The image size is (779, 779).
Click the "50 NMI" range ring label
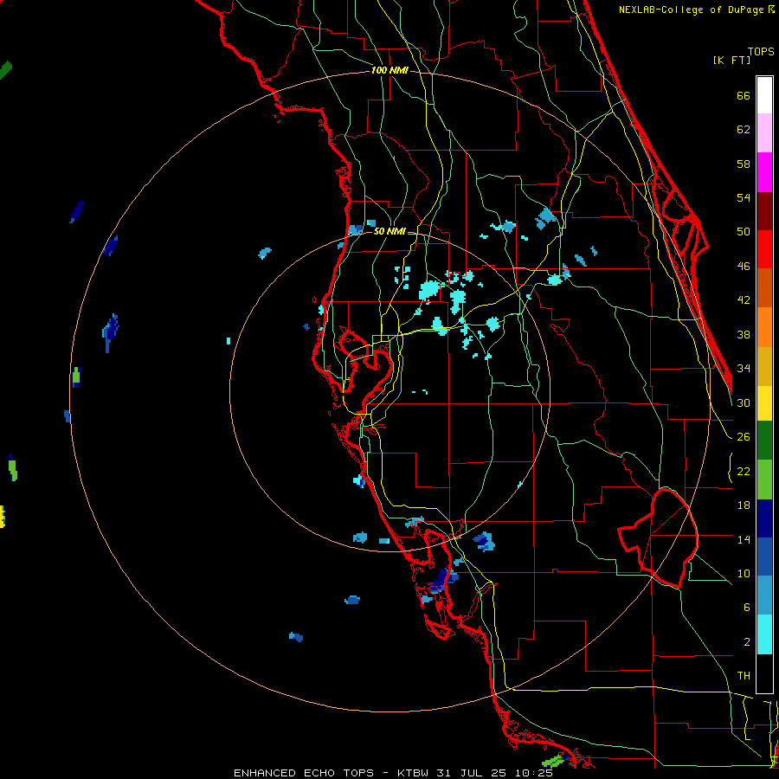click(389, 231)
